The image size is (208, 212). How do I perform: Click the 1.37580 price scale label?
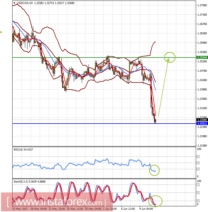pyautogui.click(x=202, y=5)
